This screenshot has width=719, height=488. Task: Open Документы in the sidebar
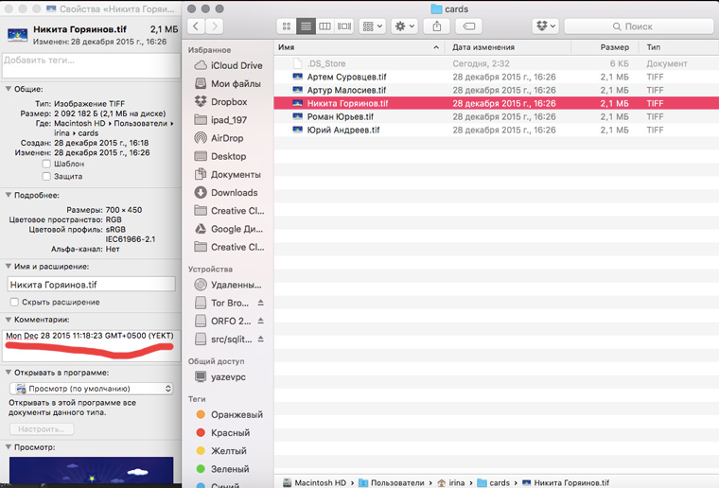(228, 175)
